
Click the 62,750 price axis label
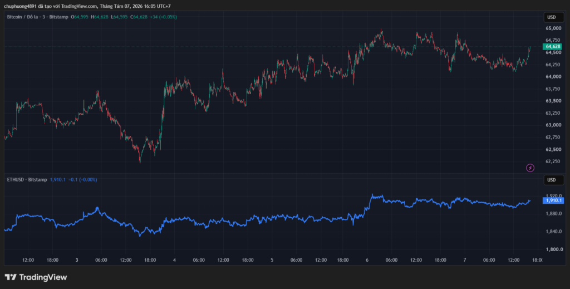point(553,137)
